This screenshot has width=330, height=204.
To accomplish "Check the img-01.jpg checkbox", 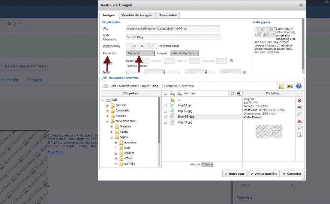I will click(x=165, y=105).
